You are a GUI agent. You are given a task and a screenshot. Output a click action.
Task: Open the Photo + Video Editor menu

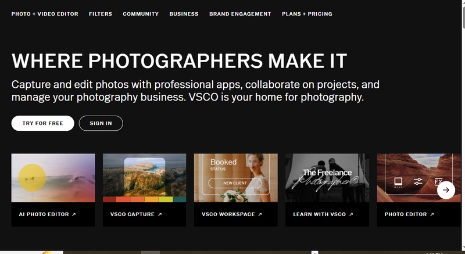(45, 14)
